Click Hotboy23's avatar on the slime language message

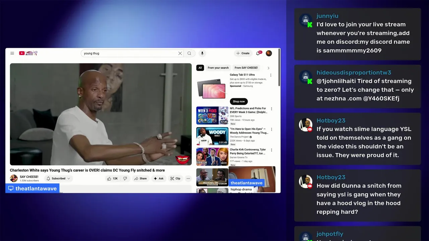(306, 125)
